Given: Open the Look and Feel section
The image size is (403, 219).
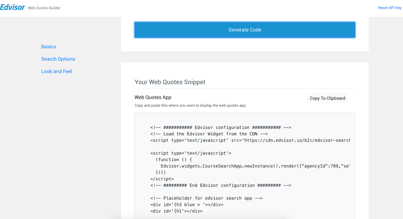Looking at the screenshot, I should tap(57, 71).
